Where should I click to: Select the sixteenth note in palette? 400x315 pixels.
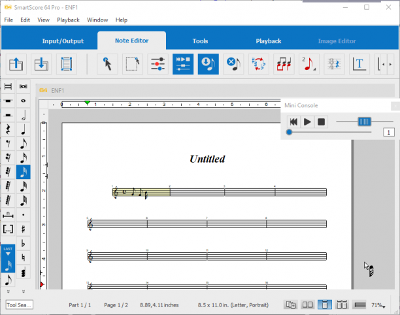coord(24,158)
